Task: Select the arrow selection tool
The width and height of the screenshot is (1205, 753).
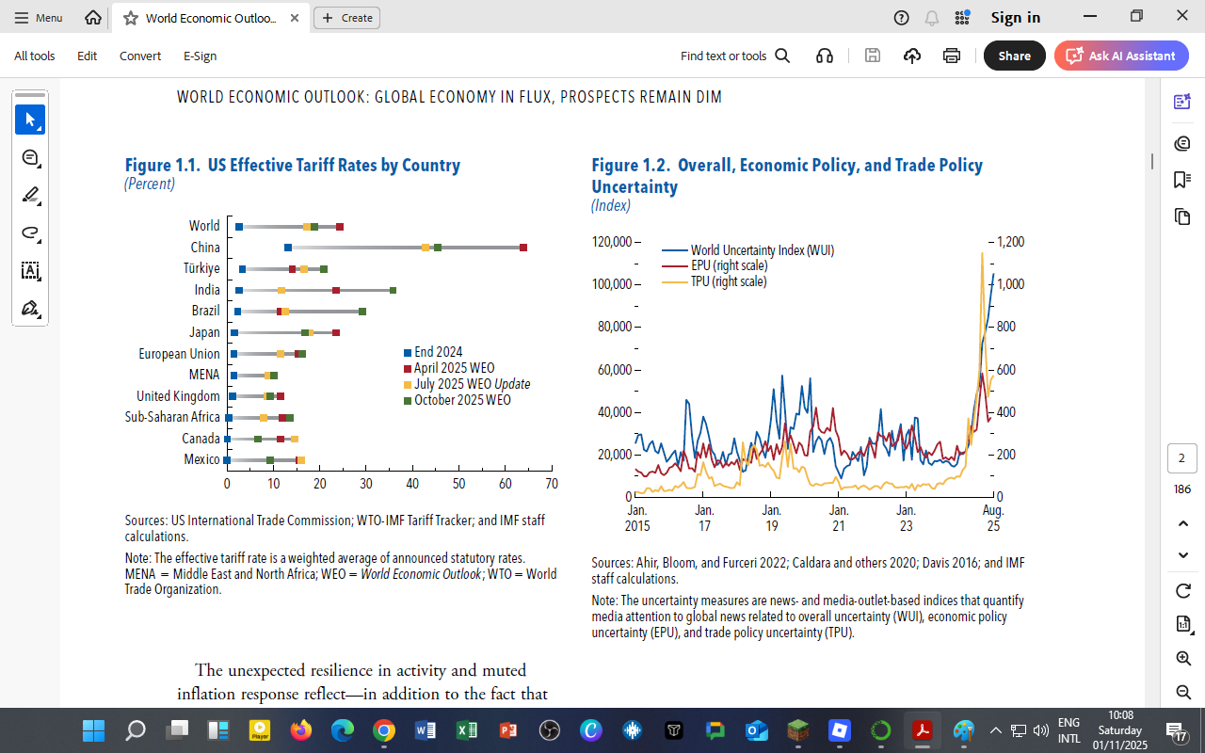Action: tap(30, 120)
